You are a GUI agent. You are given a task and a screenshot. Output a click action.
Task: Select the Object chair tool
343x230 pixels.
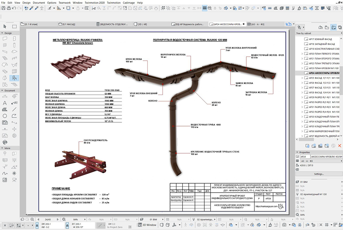[14, 78]
